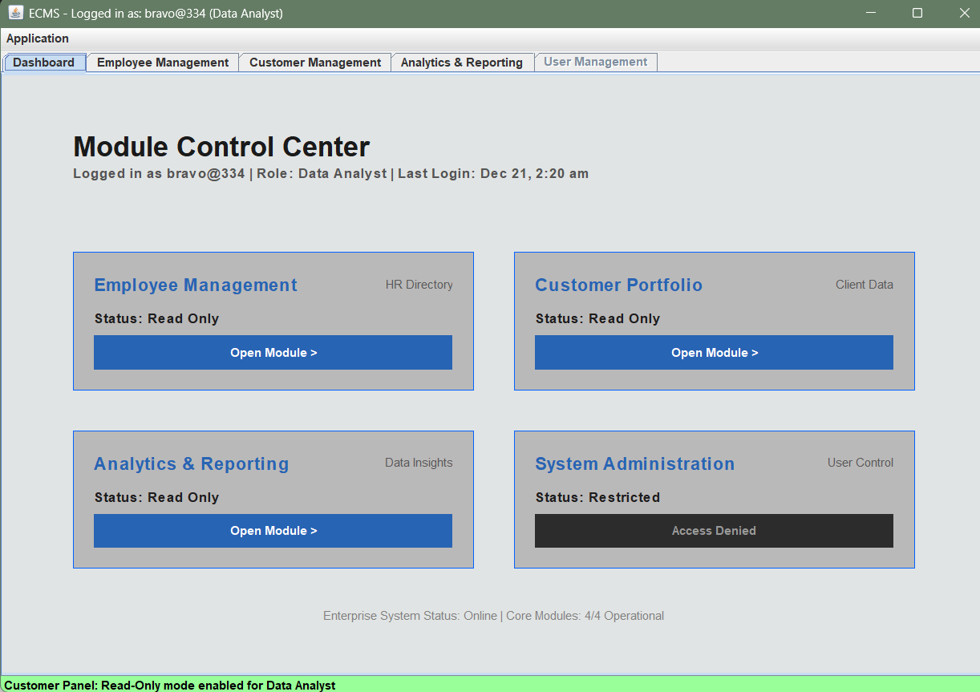This screenshot has height=692, width=980.
Task: Click the System Administration card title
Action: point(634,463)
